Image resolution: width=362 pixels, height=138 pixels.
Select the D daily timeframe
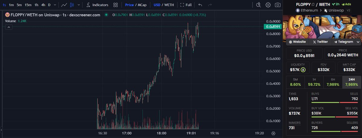49,5
